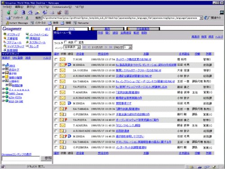Click the Netscape N logo icon

click(222, 12)
